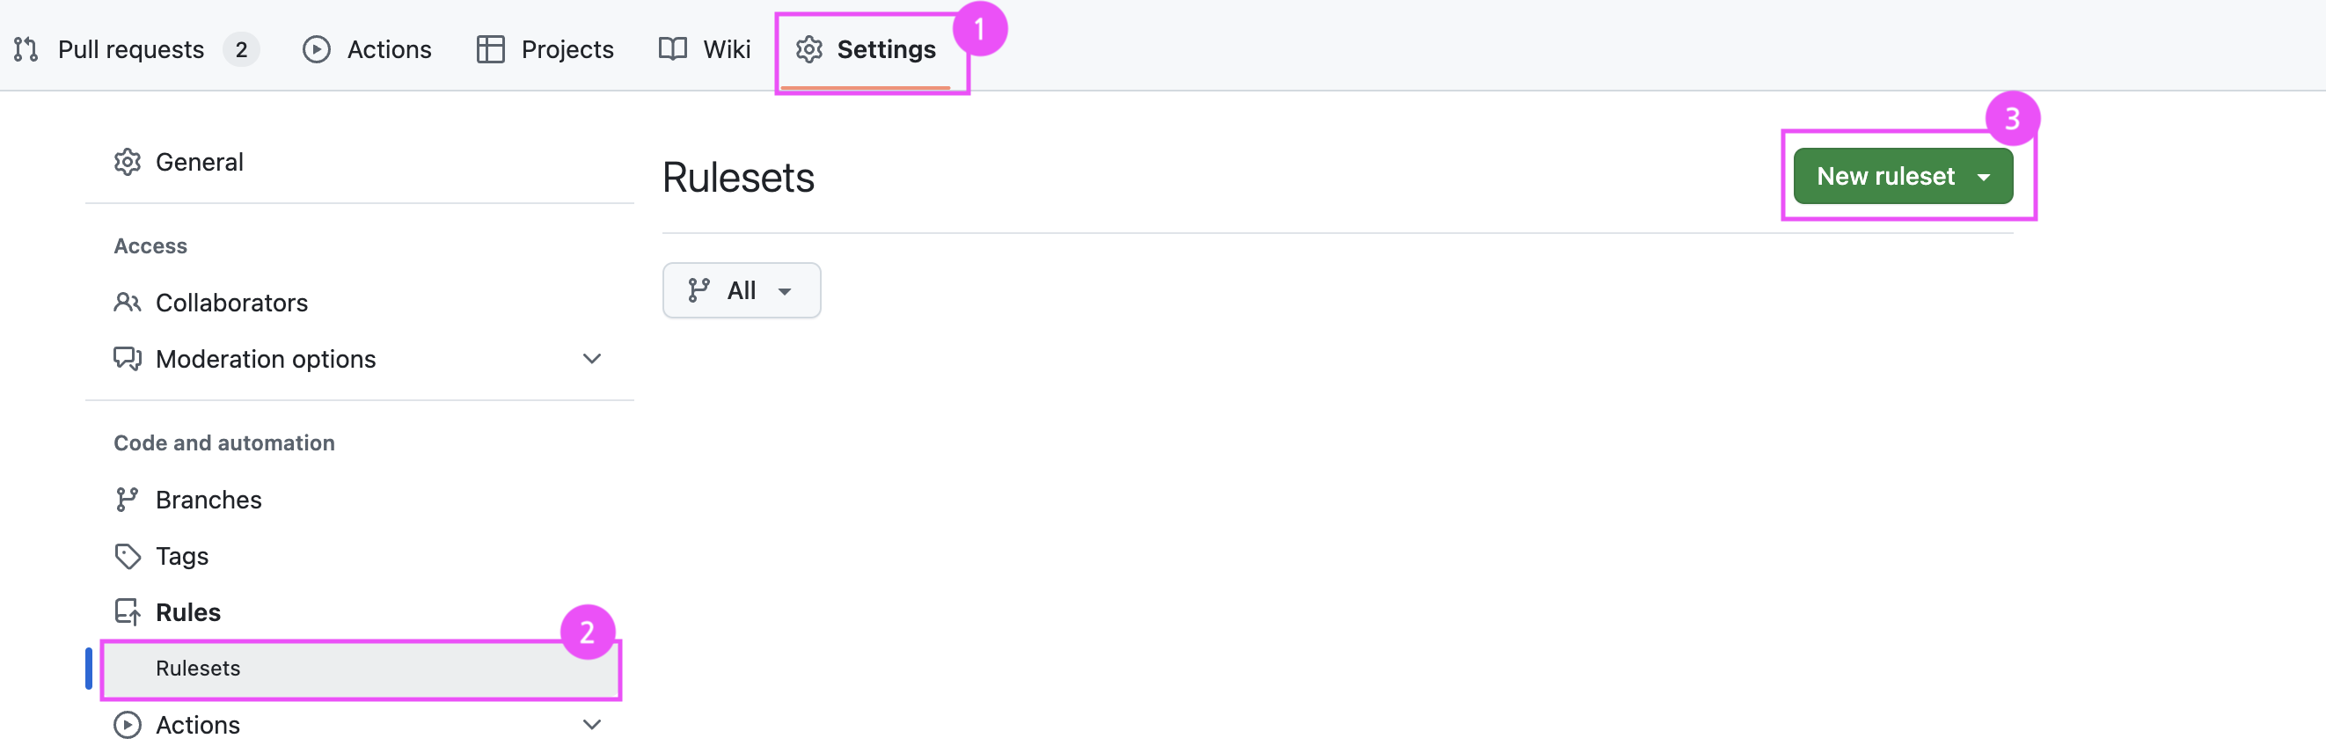
Task: Click the Actions play icon in top navigation
Action: pyautogui.click(x=316, y=49)
